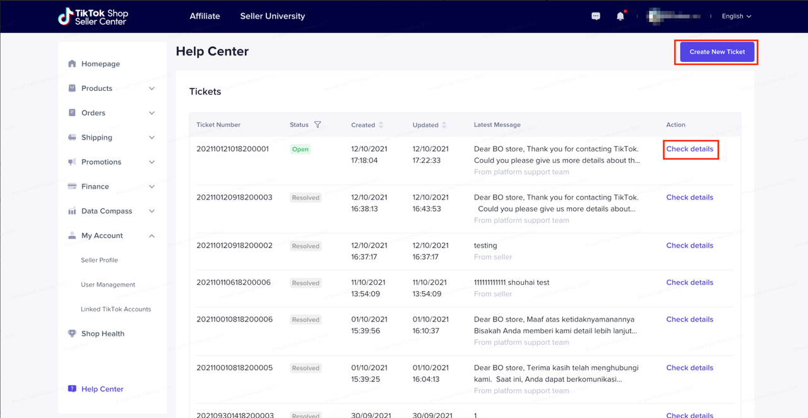Sort tickets by Updated column arrows
Image resolution: width=808 pixels, height=418 pixels.
[x=444, y=125]
